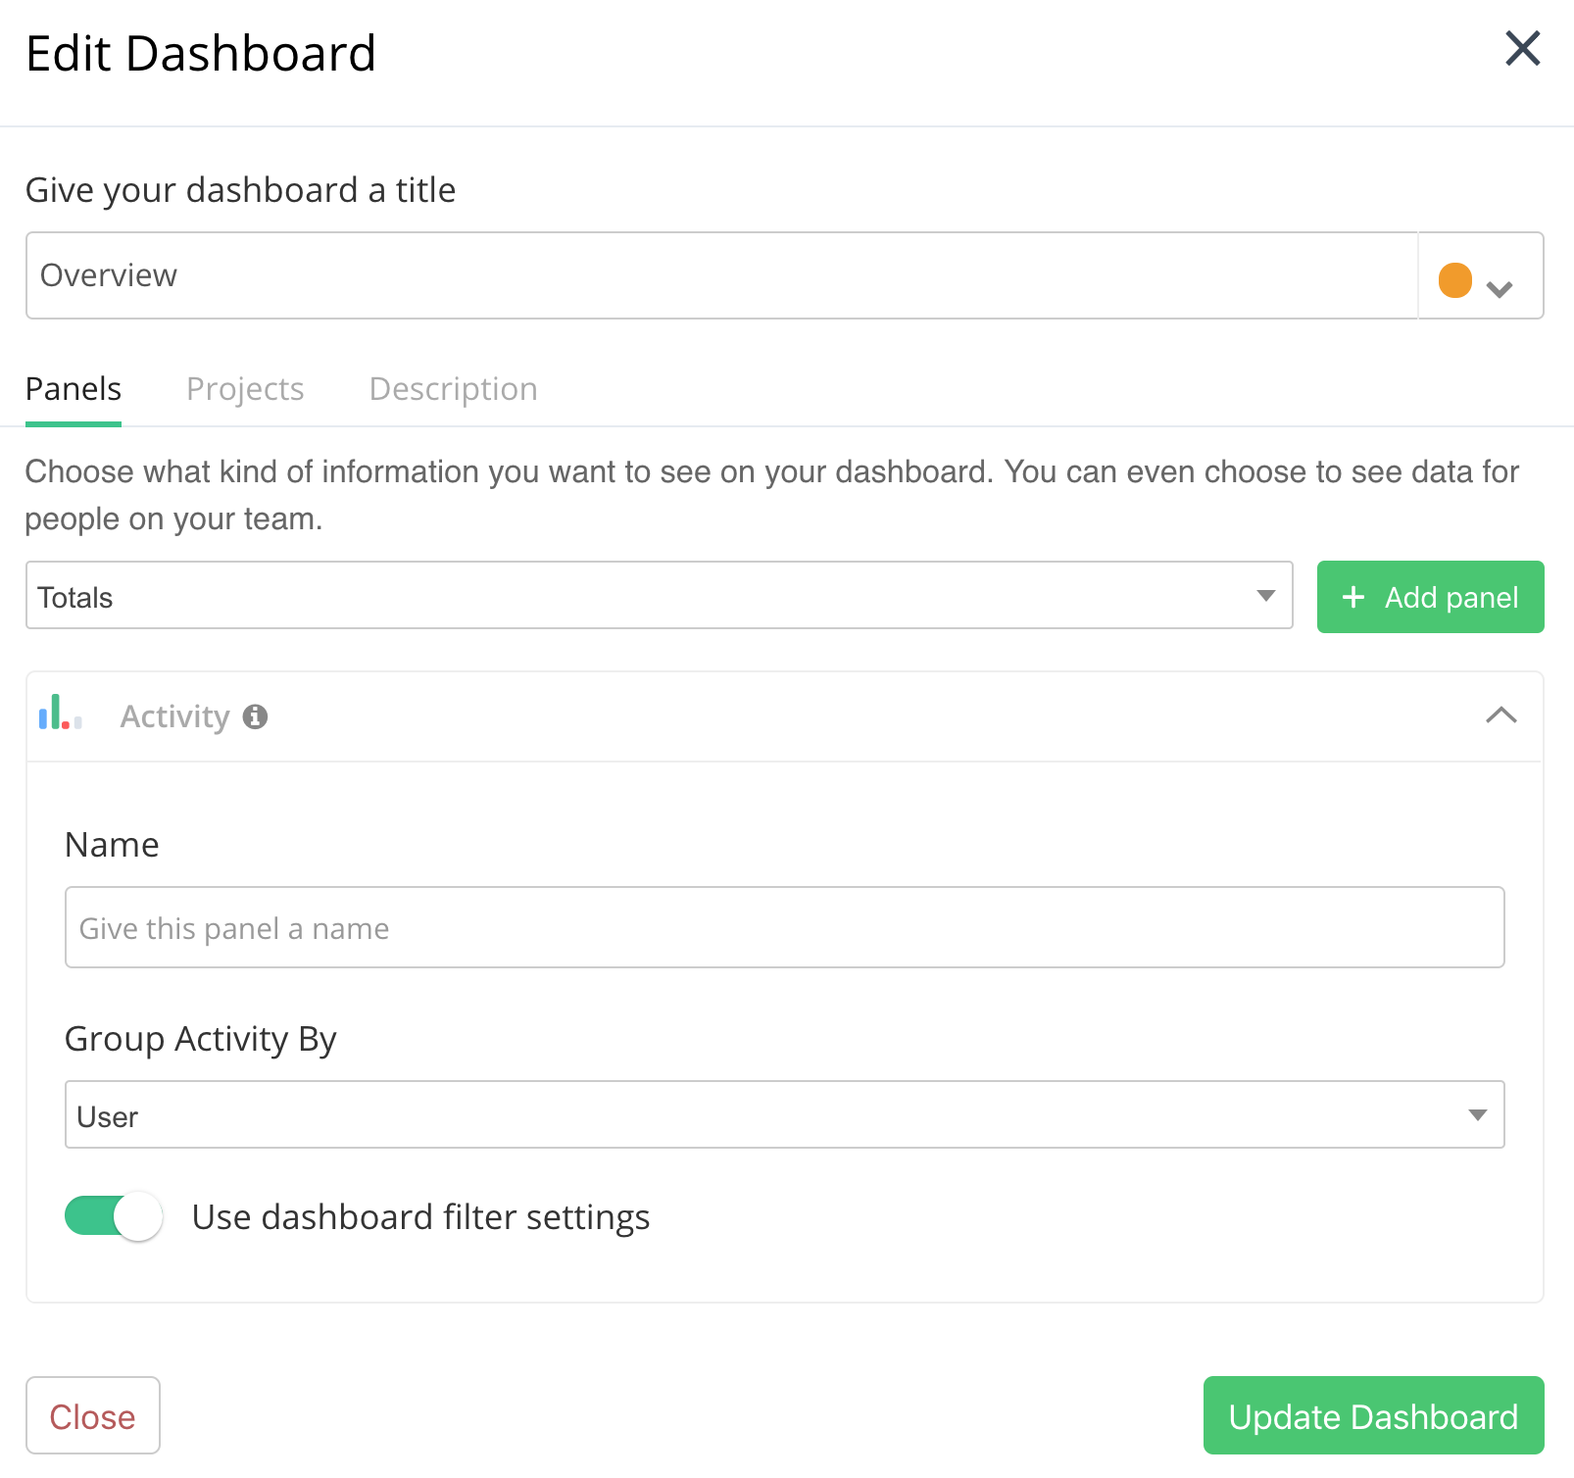1574x1478 pixels.
Task: Switch to the Projects tab
Action: click(x=245, y=389)
